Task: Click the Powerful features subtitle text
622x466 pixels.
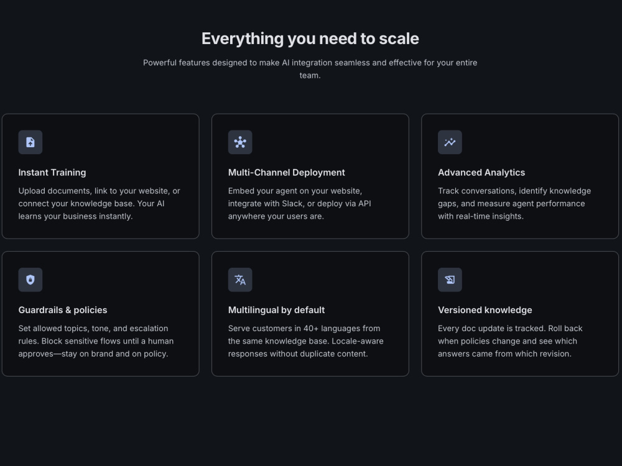Action: coord(310,69)
